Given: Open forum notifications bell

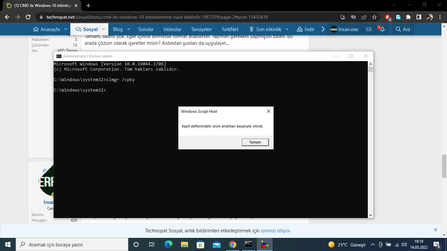Looking at the screenshot, I should click(382, 29).
